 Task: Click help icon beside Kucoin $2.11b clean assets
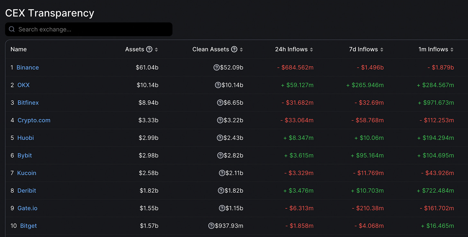click(222, 173)
